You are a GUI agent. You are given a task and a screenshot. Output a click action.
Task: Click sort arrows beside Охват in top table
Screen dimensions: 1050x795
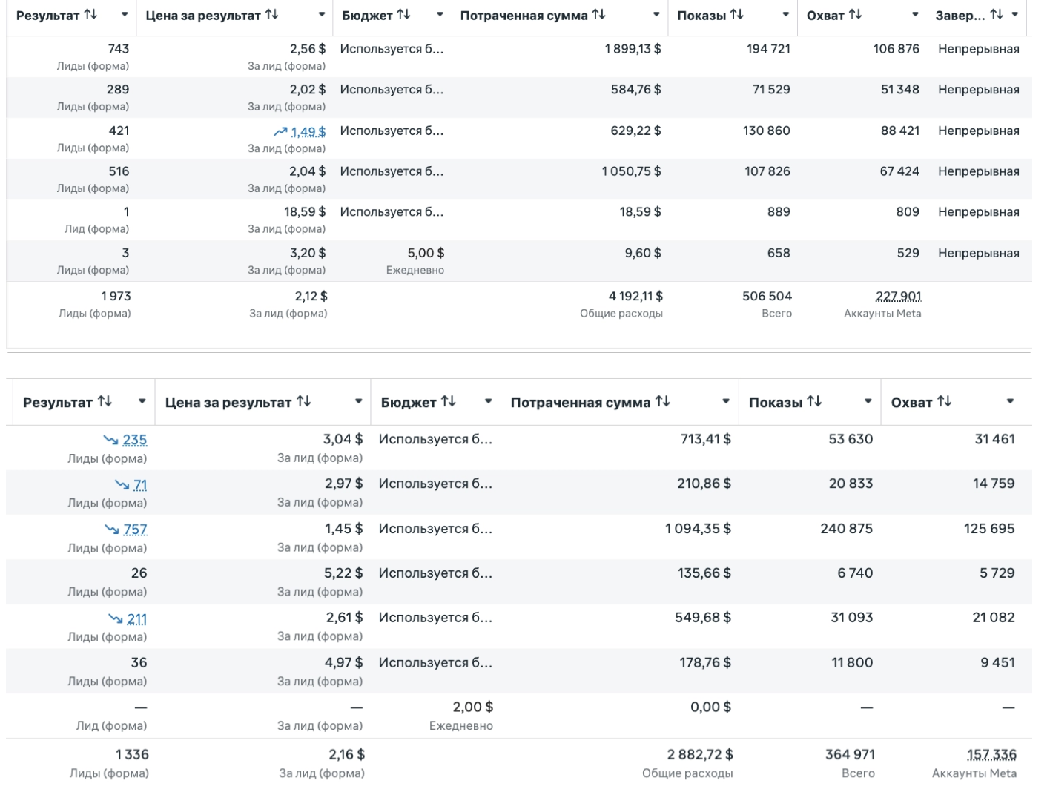pyautogui.click(x=855, y=14)
